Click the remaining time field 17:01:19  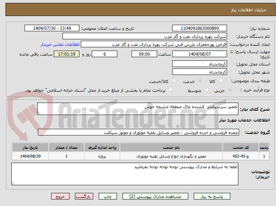(x=67, y=54)
